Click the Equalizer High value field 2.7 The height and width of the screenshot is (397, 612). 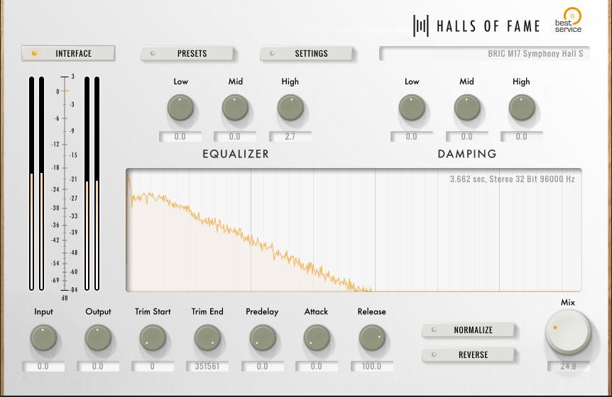pos(290,137)
